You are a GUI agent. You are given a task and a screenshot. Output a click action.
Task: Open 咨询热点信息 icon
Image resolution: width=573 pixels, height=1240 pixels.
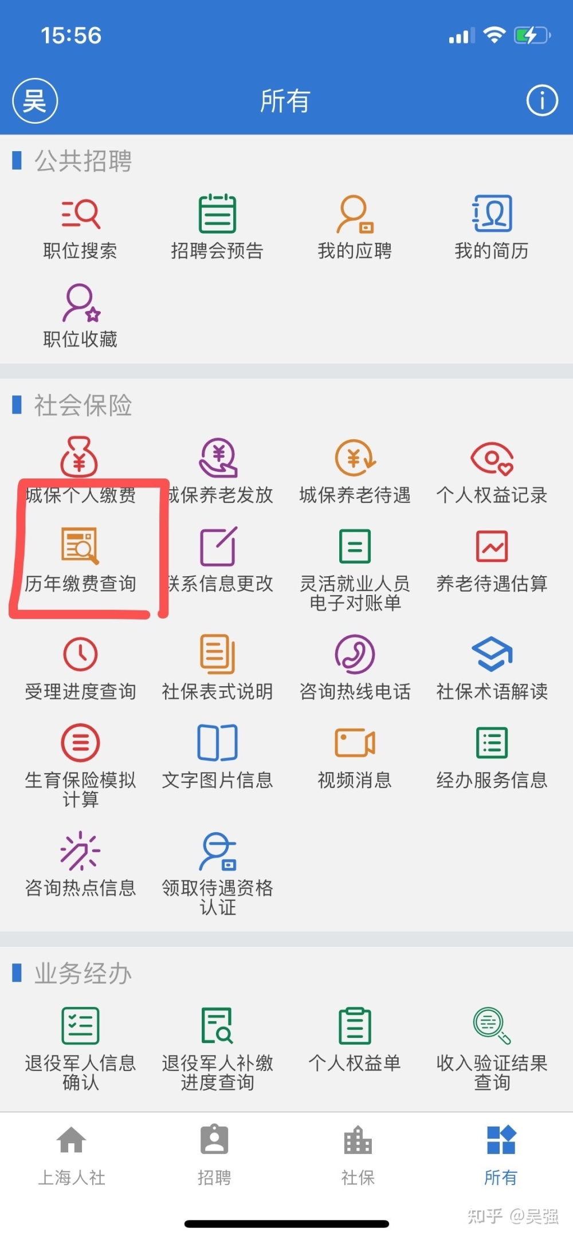tap(80, 851)
